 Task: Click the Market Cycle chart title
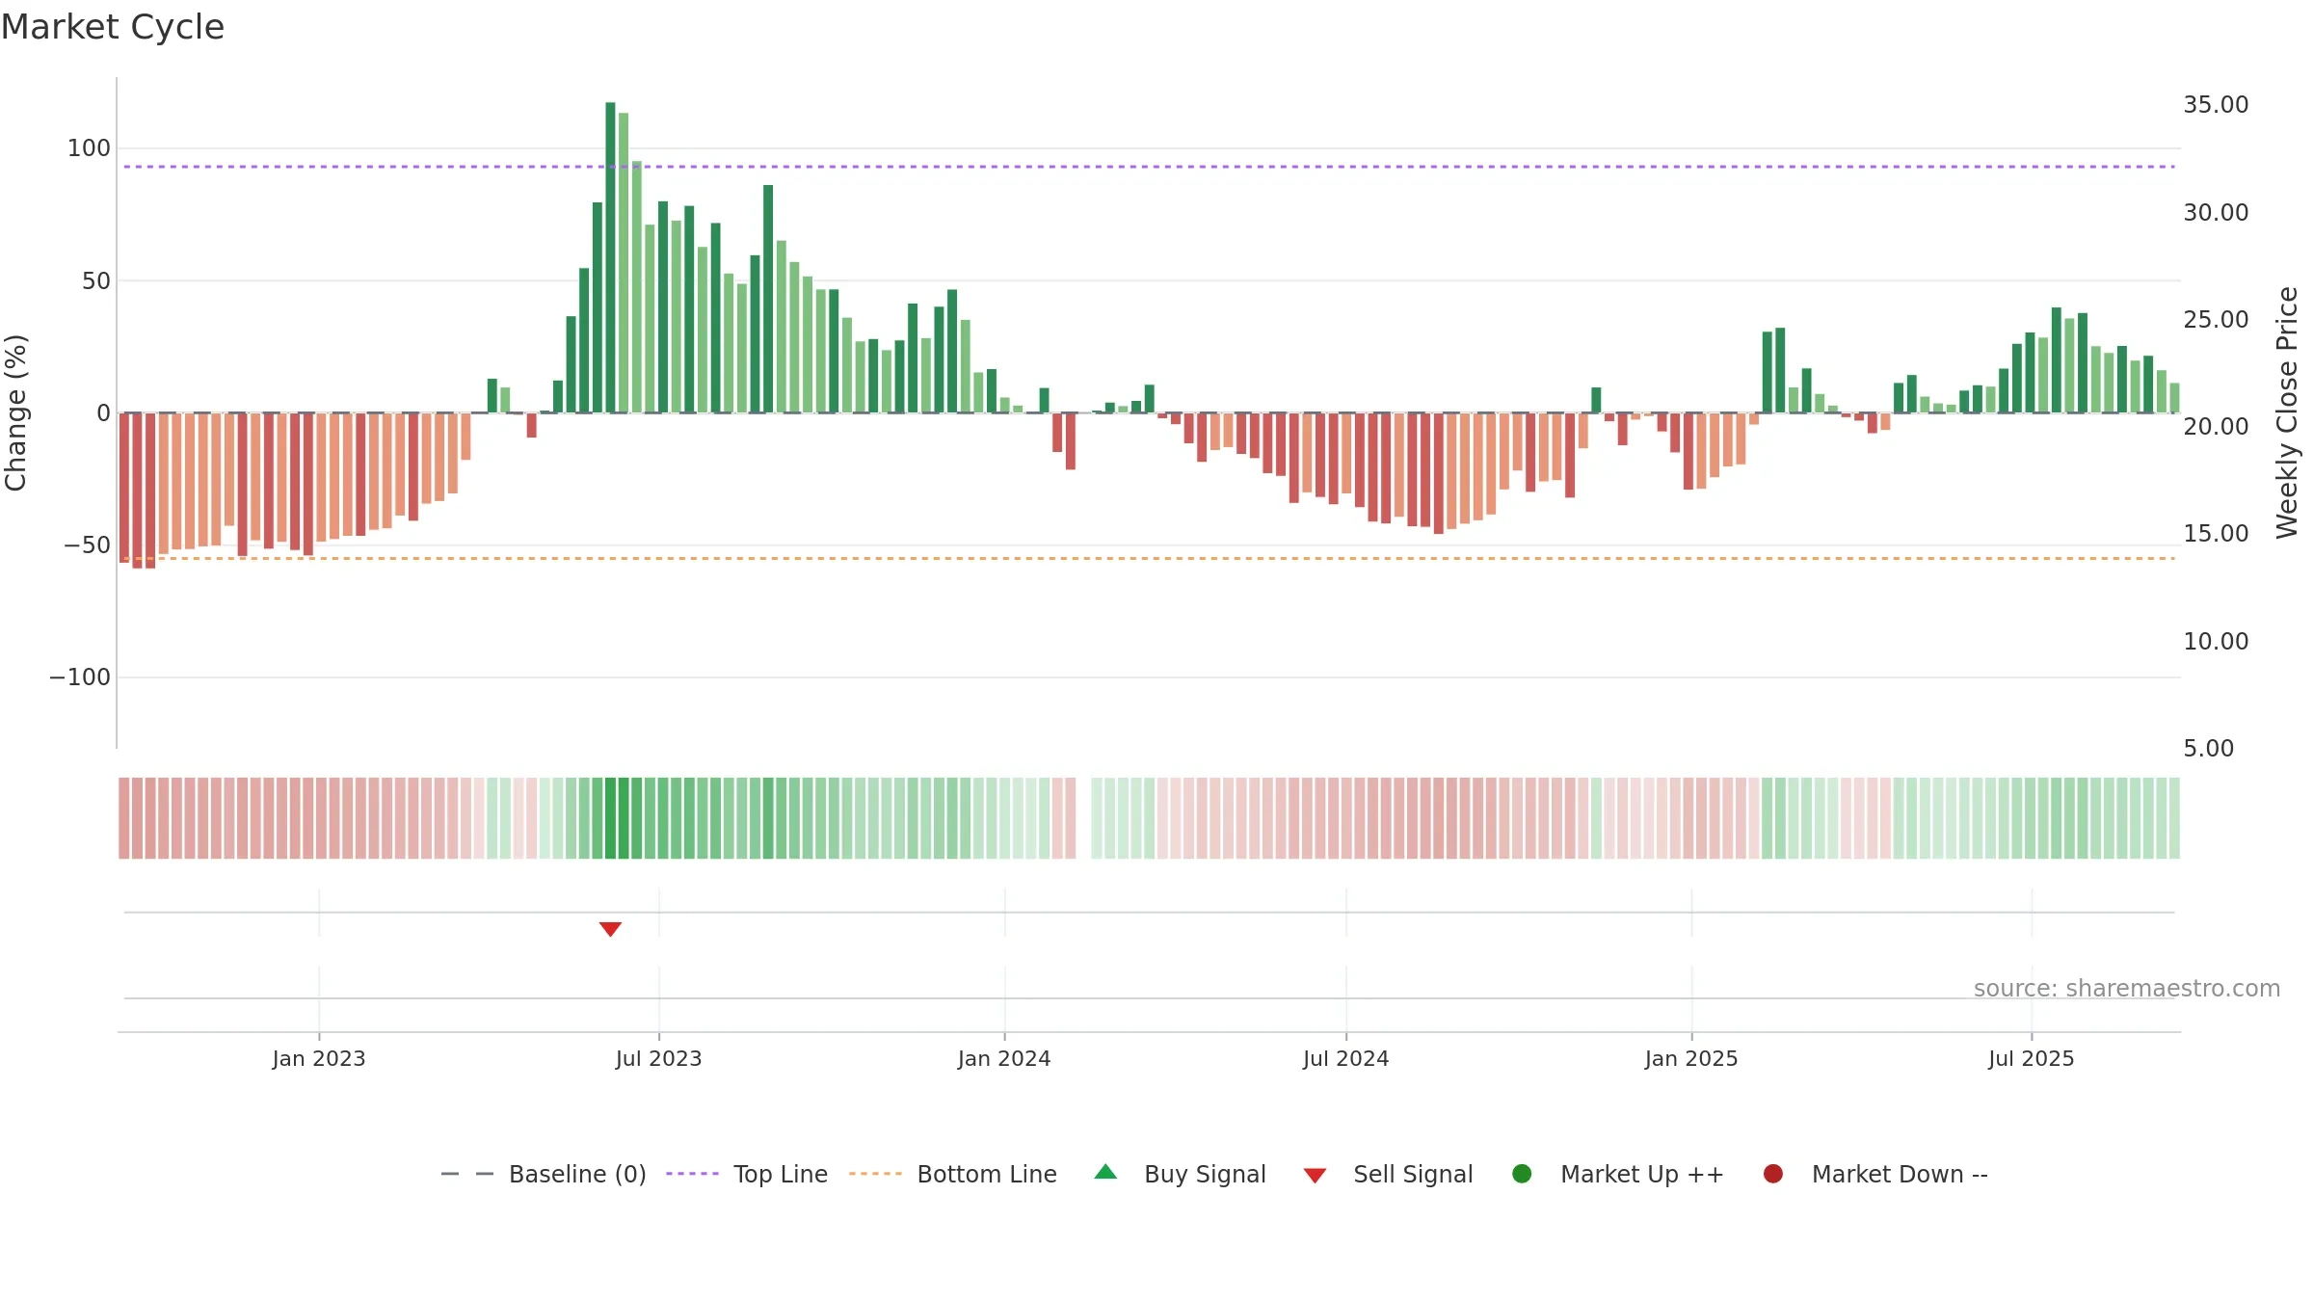[x=113, y=27]
